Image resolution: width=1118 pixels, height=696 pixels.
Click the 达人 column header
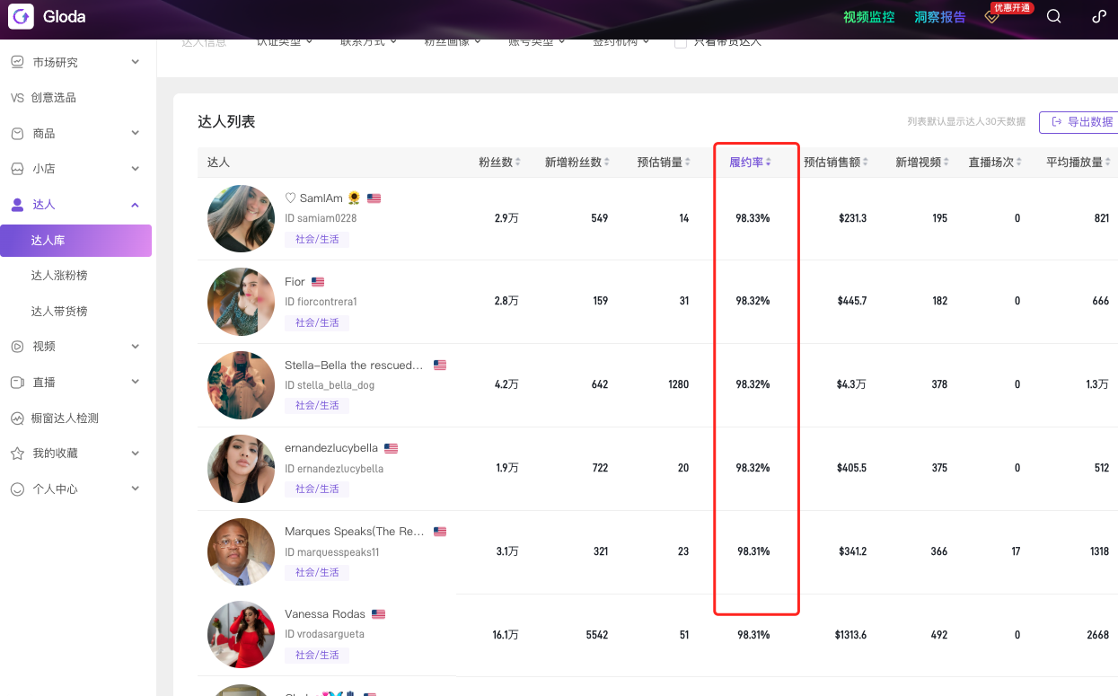click(218, 163)
